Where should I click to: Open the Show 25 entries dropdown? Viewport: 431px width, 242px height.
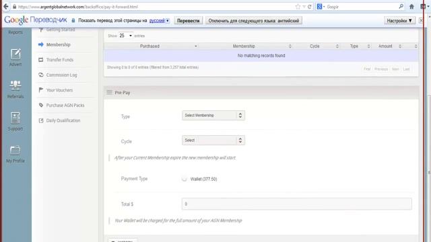126,36
